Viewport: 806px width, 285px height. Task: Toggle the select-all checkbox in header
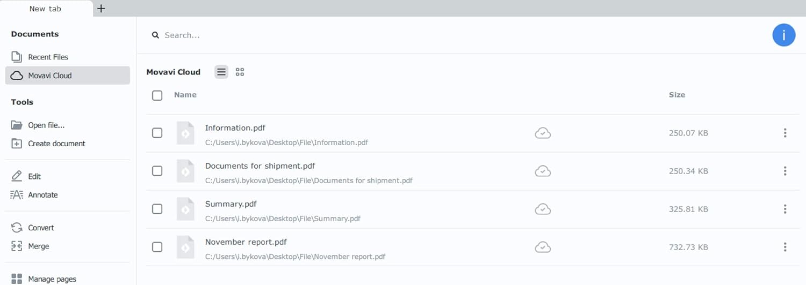(157, 95)
